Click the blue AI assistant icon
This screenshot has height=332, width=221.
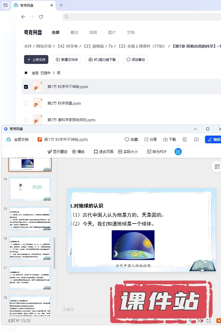pos(178,152)
